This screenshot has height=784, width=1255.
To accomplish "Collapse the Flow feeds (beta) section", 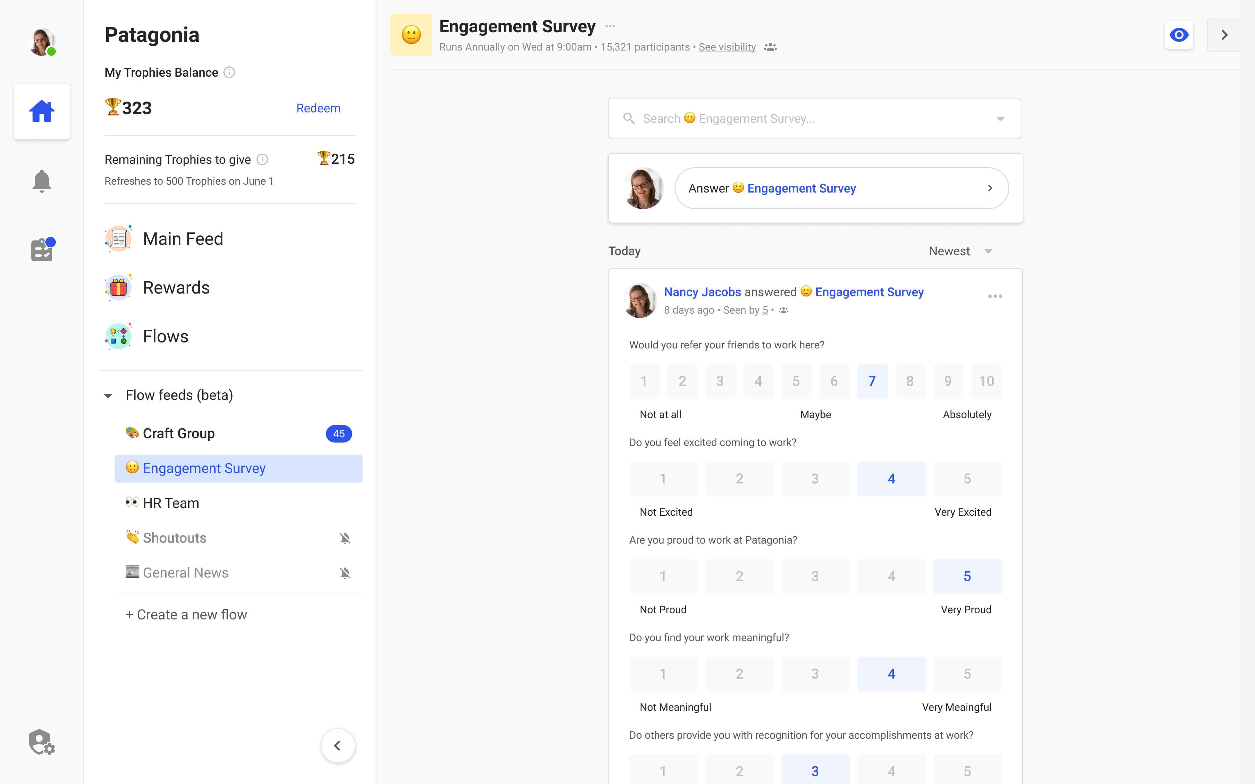I will point(108,395).
